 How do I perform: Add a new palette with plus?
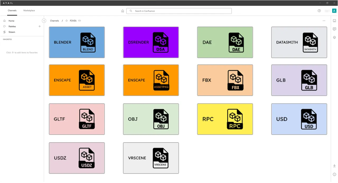click(40, 26)
